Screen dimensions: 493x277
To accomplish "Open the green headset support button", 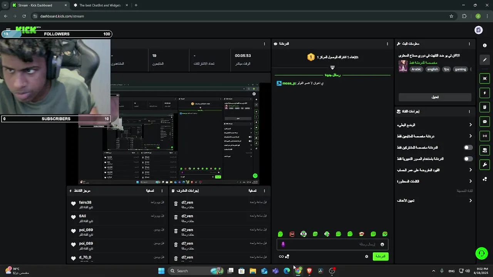I will (481, 253).
